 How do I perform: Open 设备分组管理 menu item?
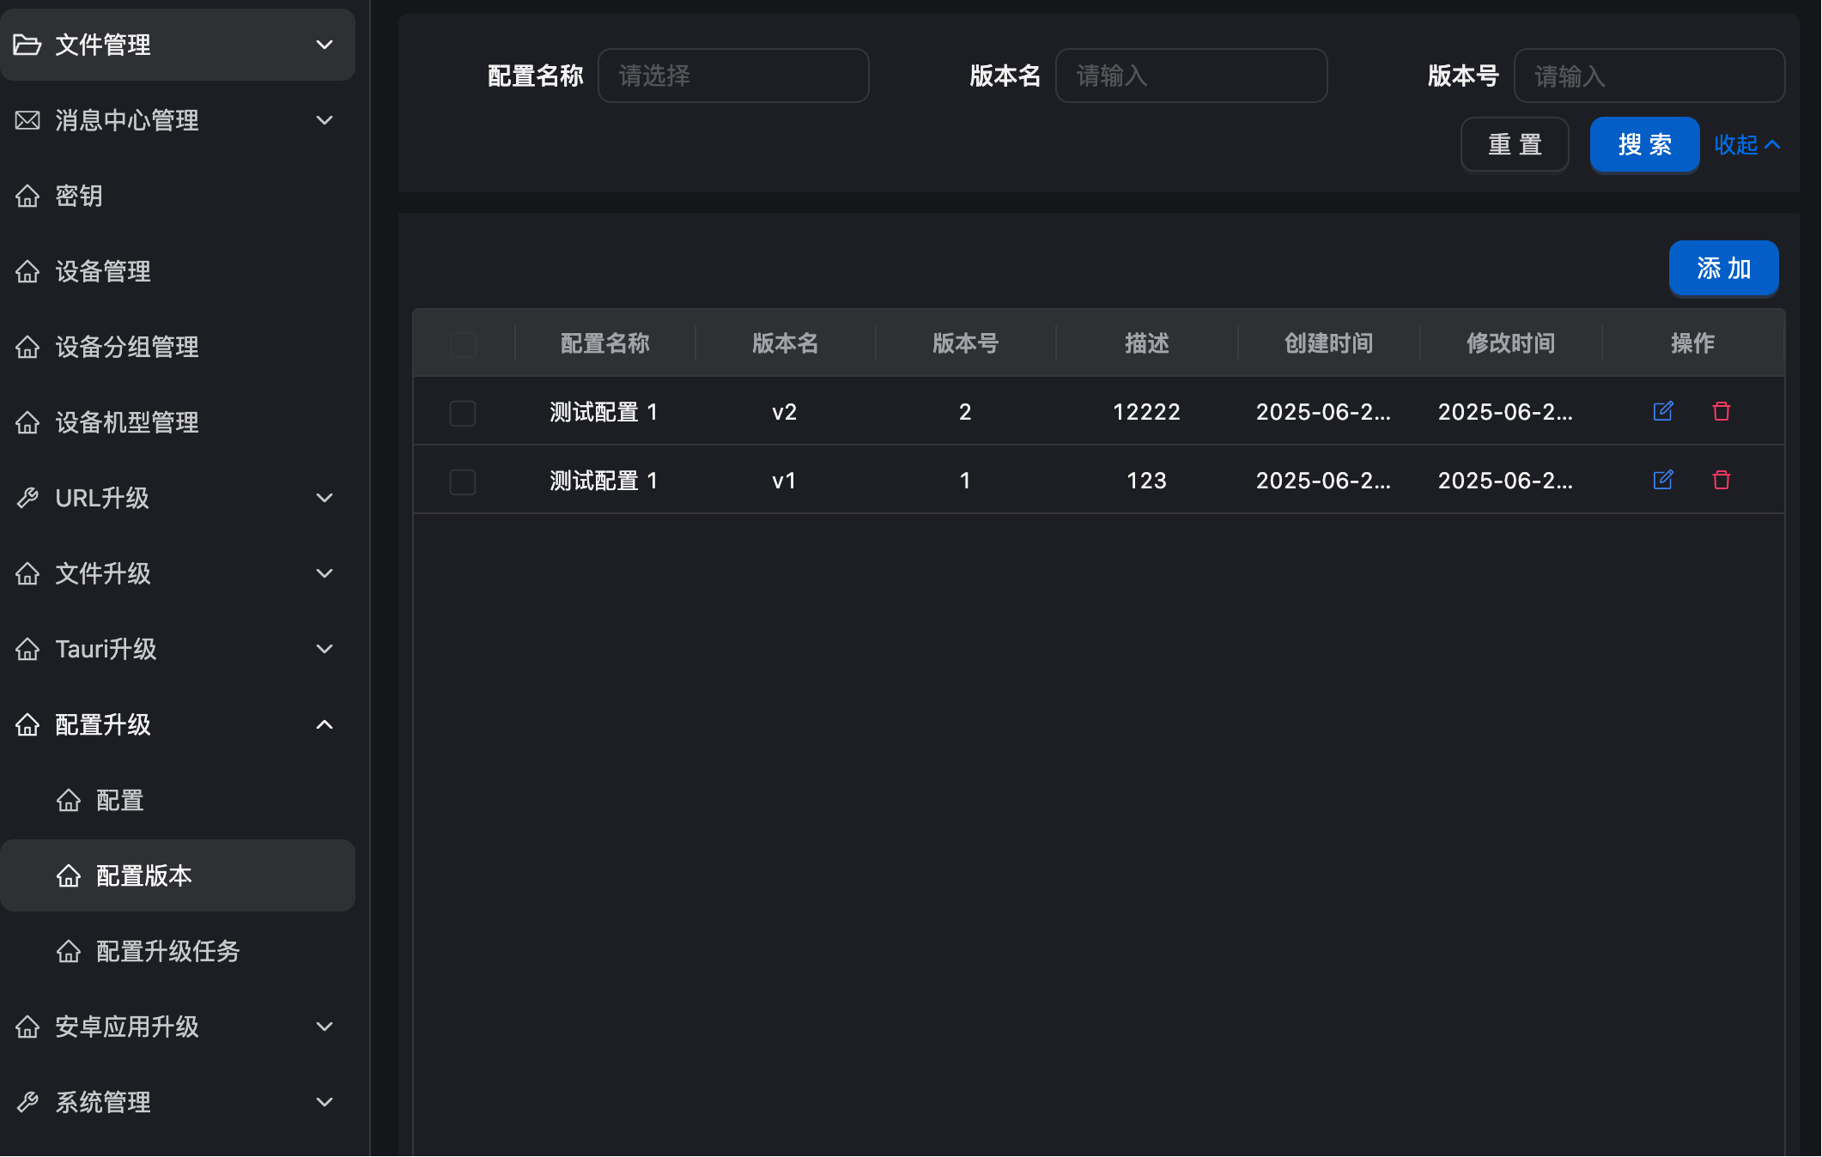point(178,347)
